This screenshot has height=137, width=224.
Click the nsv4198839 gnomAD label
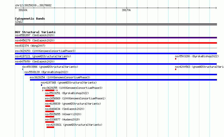(x=73, y=104)
